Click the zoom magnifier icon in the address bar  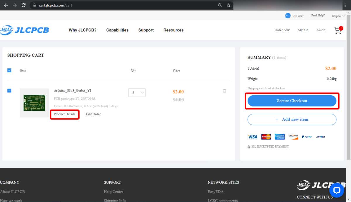click(x=220, y=5)
